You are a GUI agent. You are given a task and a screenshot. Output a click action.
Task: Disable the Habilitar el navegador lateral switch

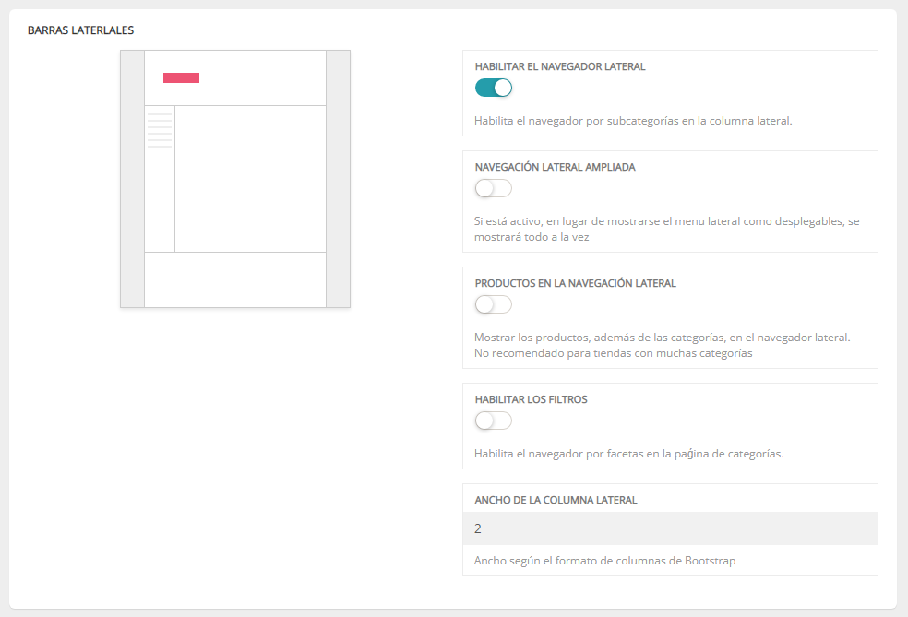(x=493, y=88)
